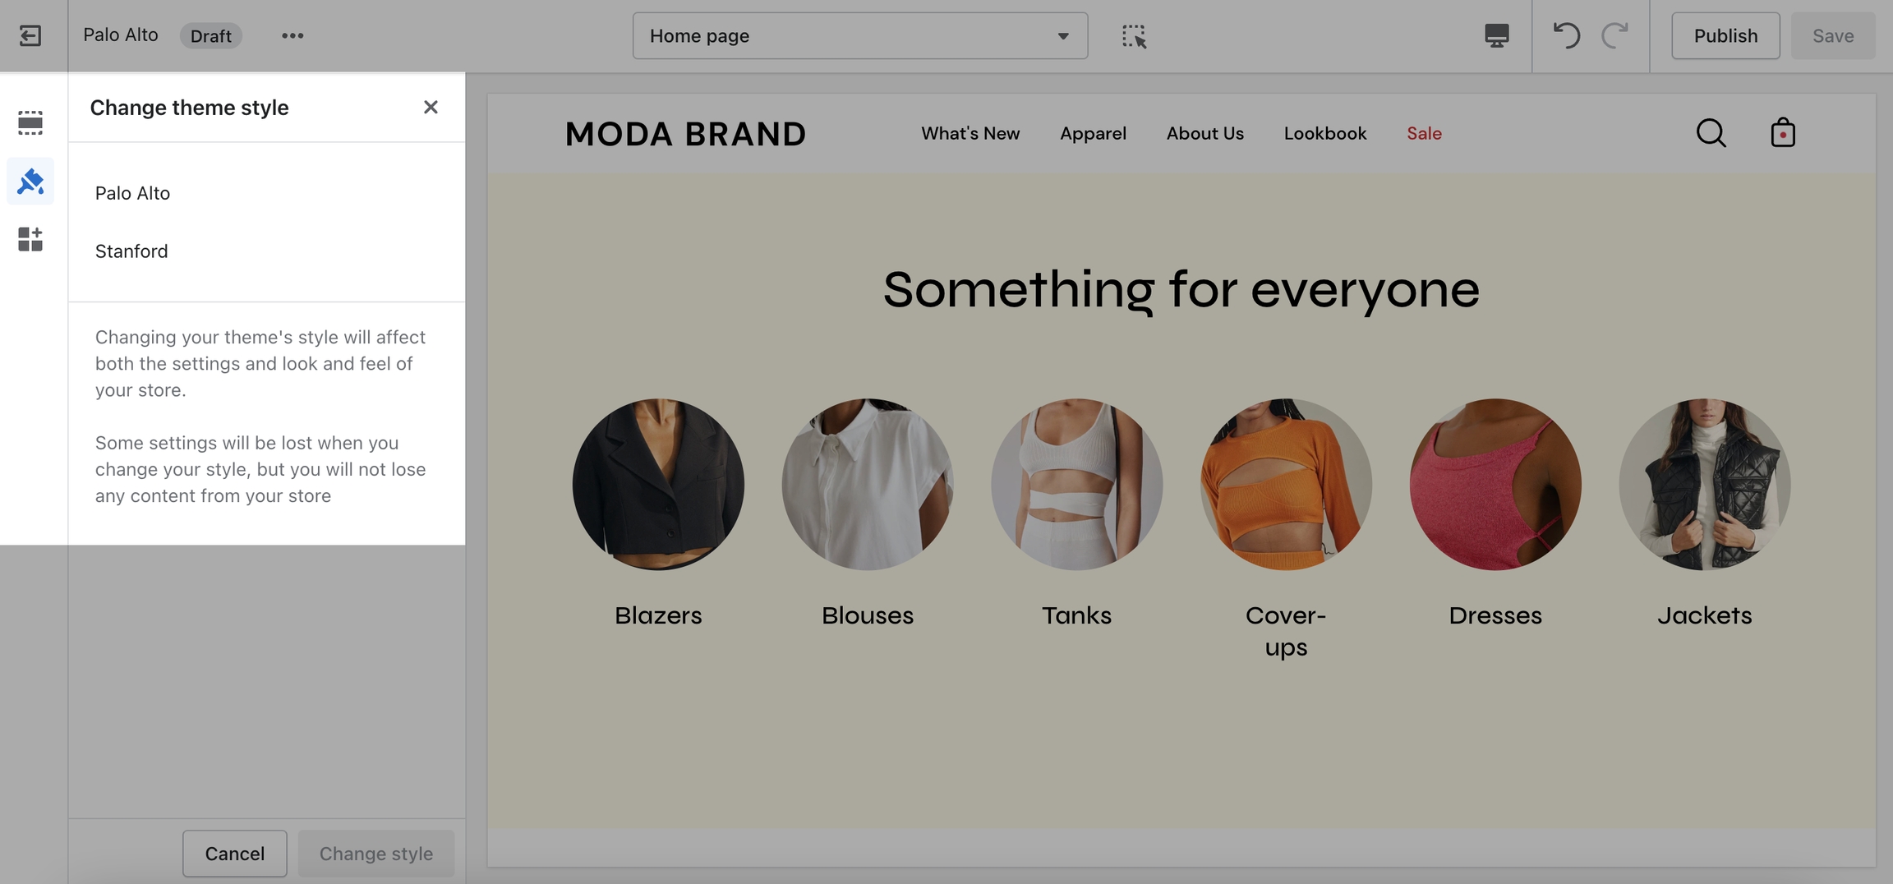This screenshot has height=884, width=1893.
Task: Undo the last change
Action: 1566,35
